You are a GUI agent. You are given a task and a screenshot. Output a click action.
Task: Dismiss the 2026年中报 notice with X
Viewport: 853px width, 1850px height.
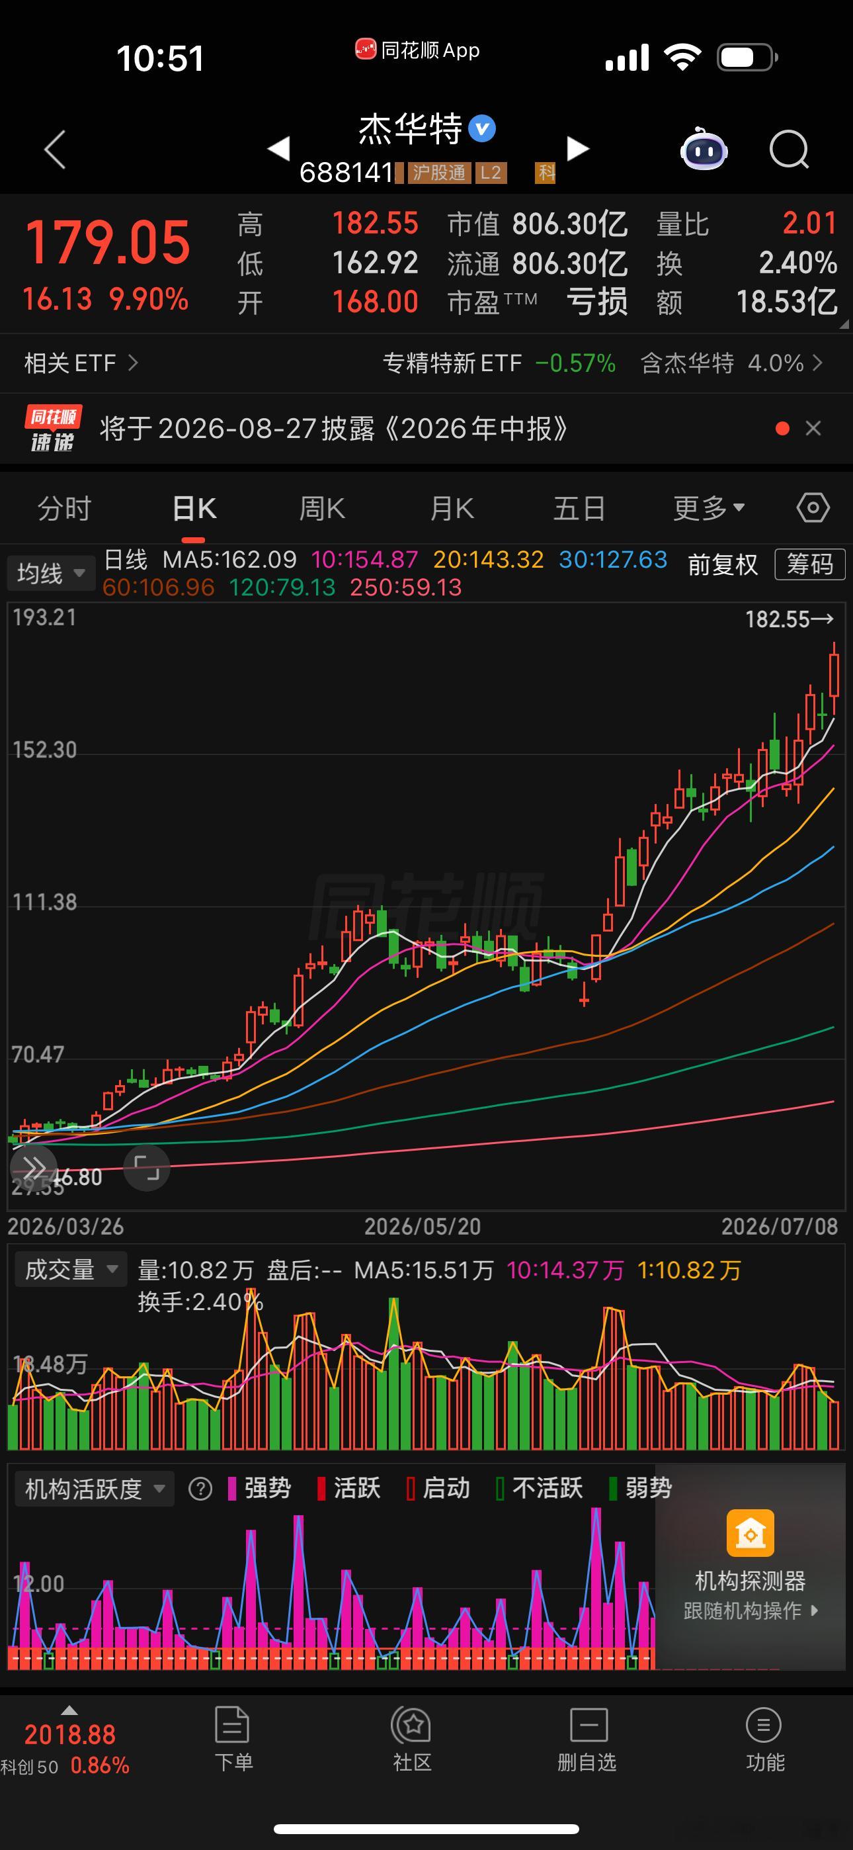(x=813, y=429)
